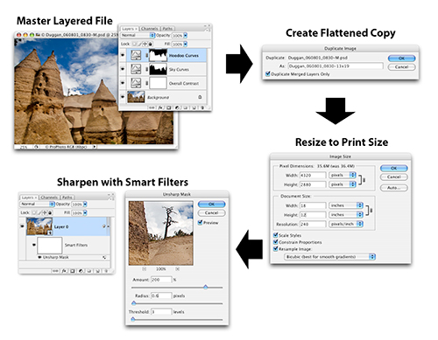Click the Hoodoo Curves adjustment layer icon
The width and height of the screenshot is (438, 340).
click(x=136, y=55)
